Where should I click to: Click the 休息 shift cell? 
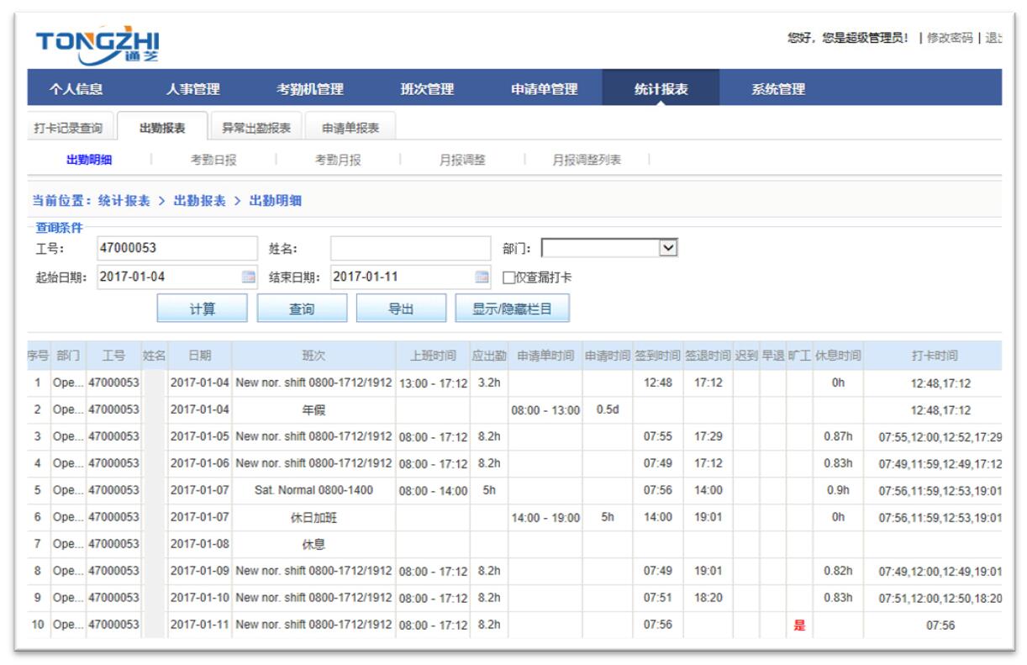(x=313, y=545)
